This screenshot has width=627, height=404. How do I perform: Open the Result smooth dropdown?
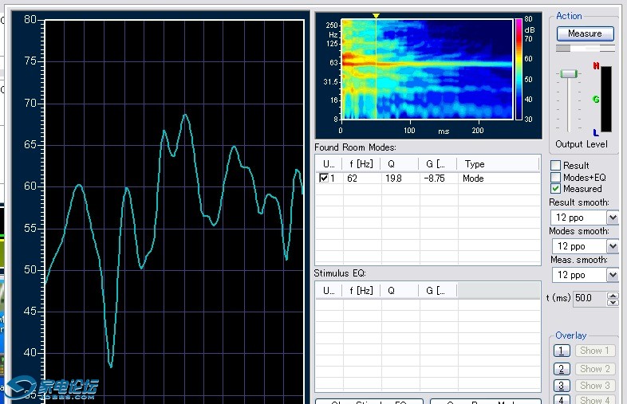[612, 218]
